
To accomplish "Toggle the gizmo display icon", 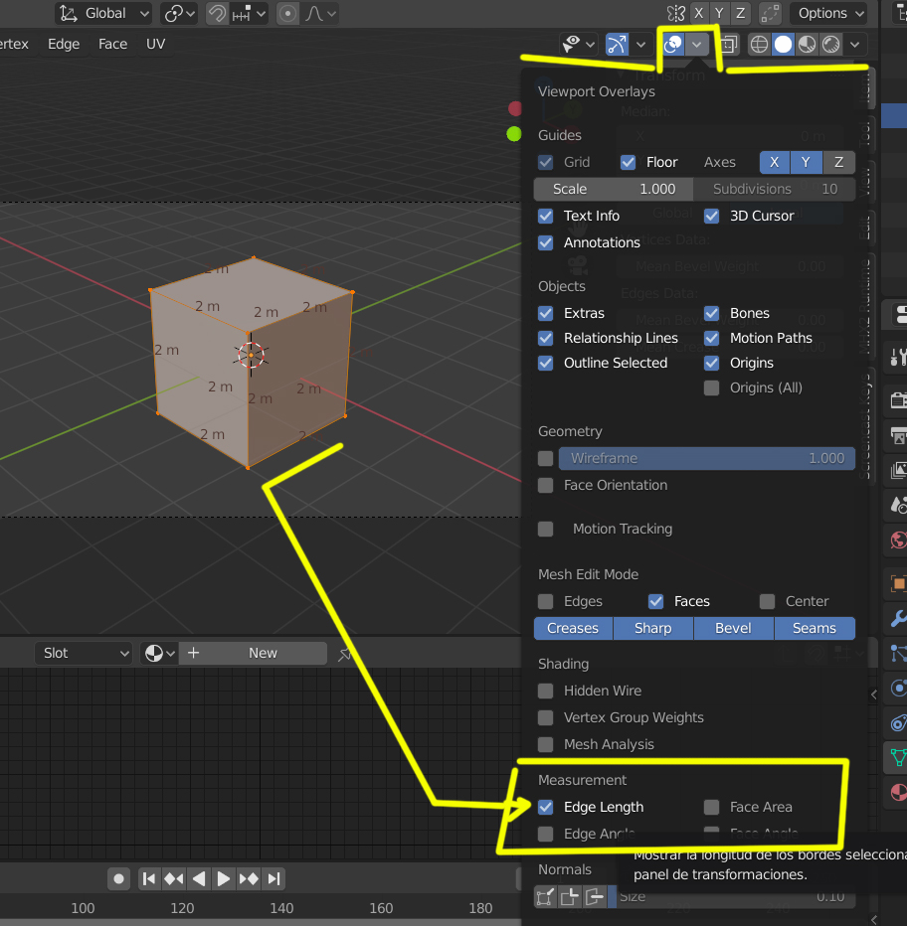I will click(617, 45).
